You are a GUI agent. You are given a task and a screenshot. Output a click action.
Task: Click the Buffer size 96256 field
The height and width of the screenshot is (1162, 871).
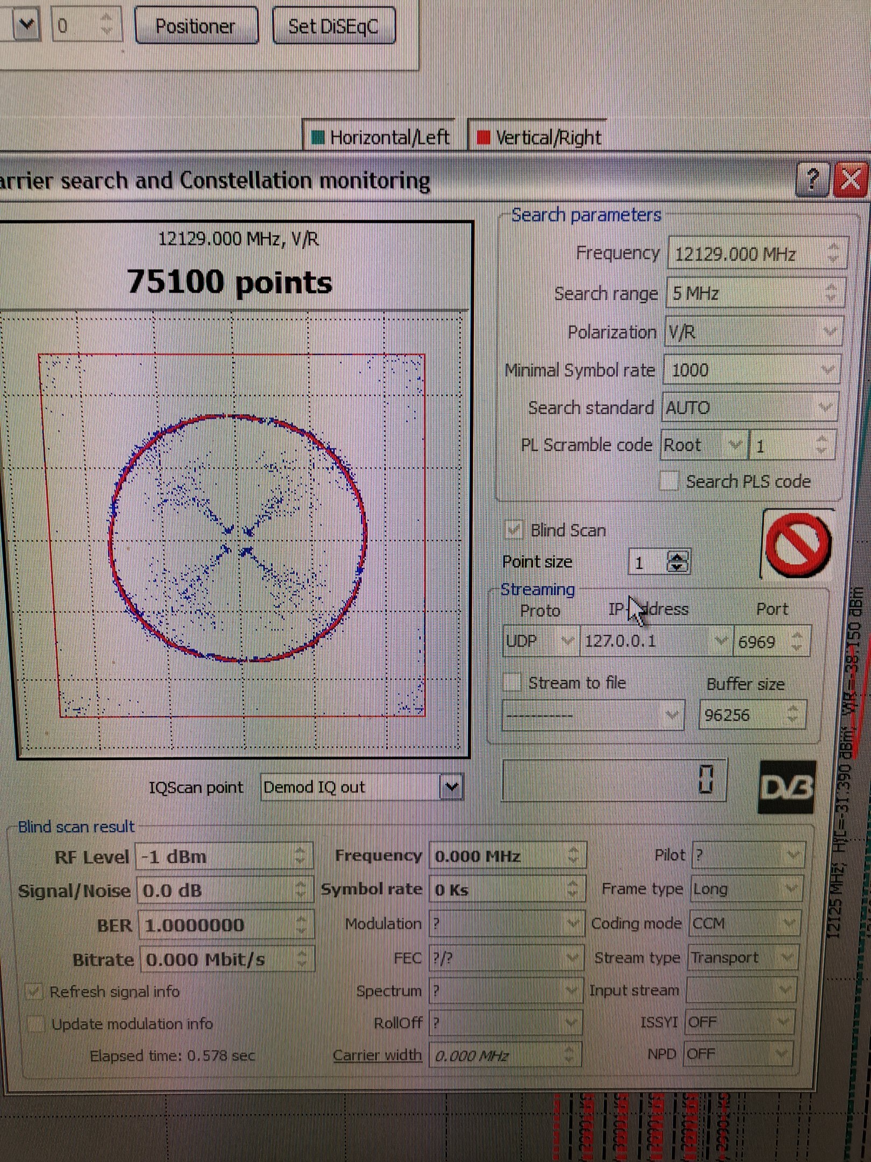click(752, 714)
